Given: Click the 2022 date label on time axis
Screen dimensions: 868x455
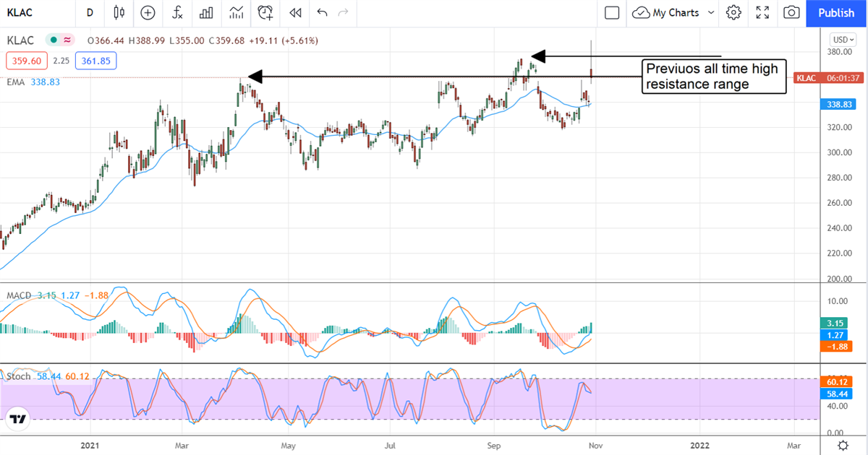Looking at the screenshot, I should (x=699, y=444).
